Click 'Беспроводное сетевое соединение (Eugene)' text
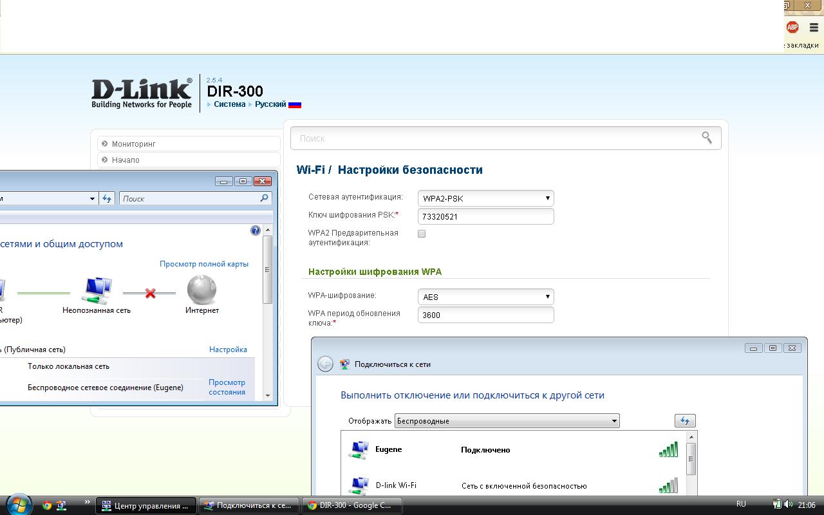Screen dimensions: 824x515 106,388
